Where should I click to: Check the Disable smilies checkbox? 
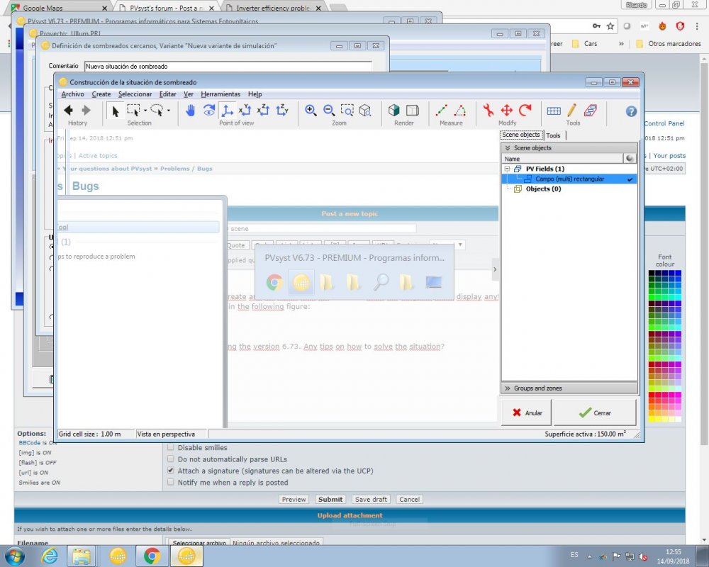[x=171, y=447]
